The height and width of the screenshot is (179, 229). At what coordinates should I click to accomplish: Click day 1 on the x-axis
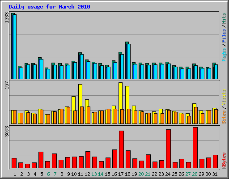point(15,174)
